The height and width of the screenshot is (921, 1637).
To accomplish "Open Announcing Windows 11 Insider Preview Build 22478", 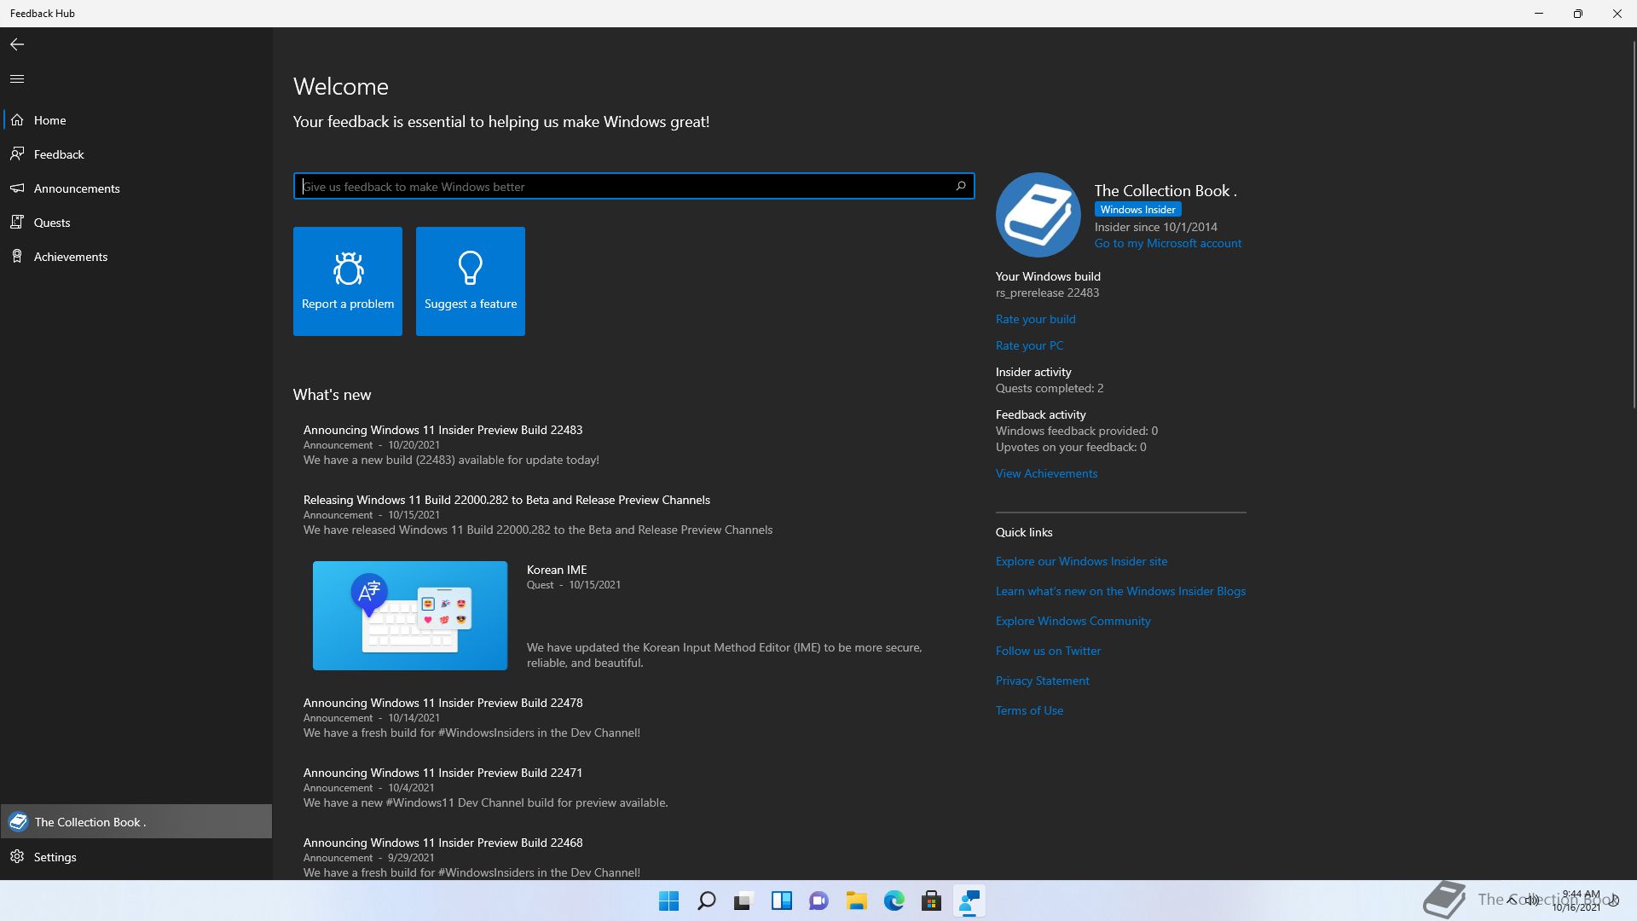I will (x=443, y=703).
